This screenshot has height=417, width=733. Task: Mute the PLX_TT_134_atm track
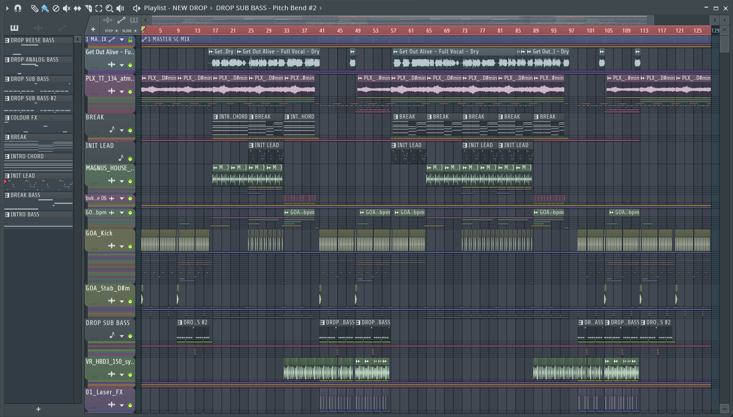[x=130, y=92]
